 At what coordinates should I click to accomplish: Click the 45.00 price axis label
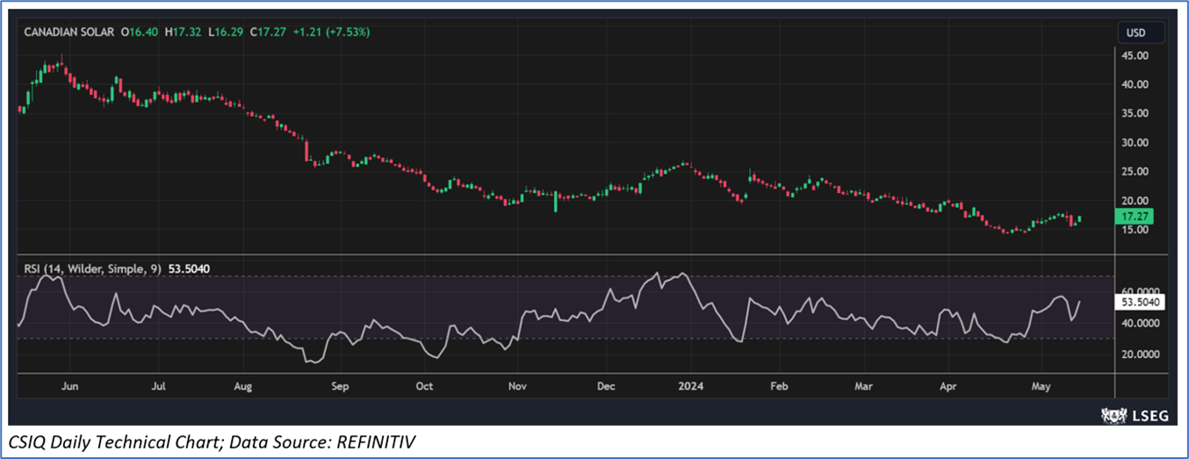1135,55
